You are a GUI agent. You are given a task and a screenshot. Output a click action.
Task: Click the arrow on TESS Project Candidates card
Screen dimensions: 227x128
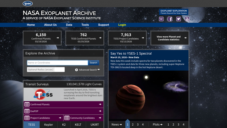tap(143, 38)
